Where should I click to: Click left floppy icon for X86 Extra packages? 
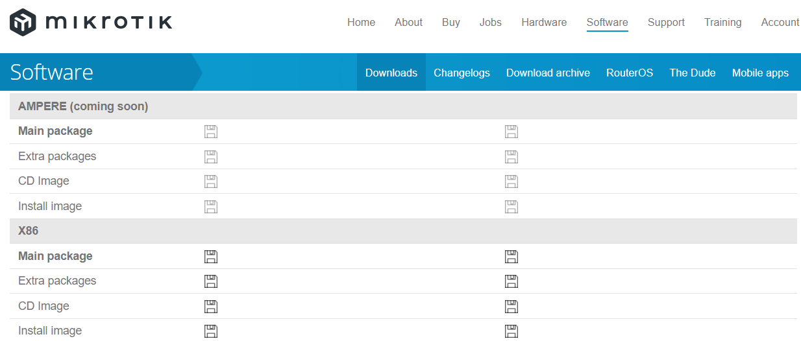[211, 281]
